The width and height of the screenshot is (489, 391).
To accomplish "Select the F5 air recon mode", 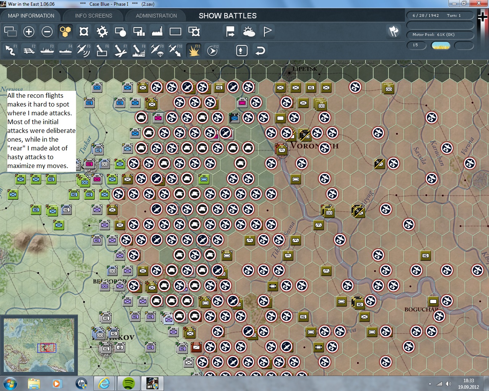I will pyautogui.click(x=84, y=50).
